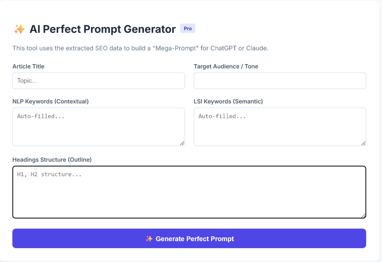Image resolution: width=382 pixels, height=262 pixels.
Task: Click the Target Audience / Tone input
Action: click(x=279, y=81)
